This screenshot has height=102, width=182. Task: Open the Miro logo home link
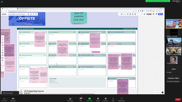4,14
